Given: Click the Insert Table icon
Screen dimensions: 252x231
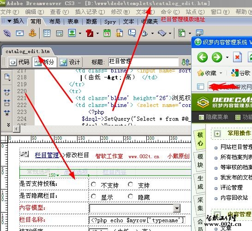Looking at the screenshot, I should [x=47, y=33].
